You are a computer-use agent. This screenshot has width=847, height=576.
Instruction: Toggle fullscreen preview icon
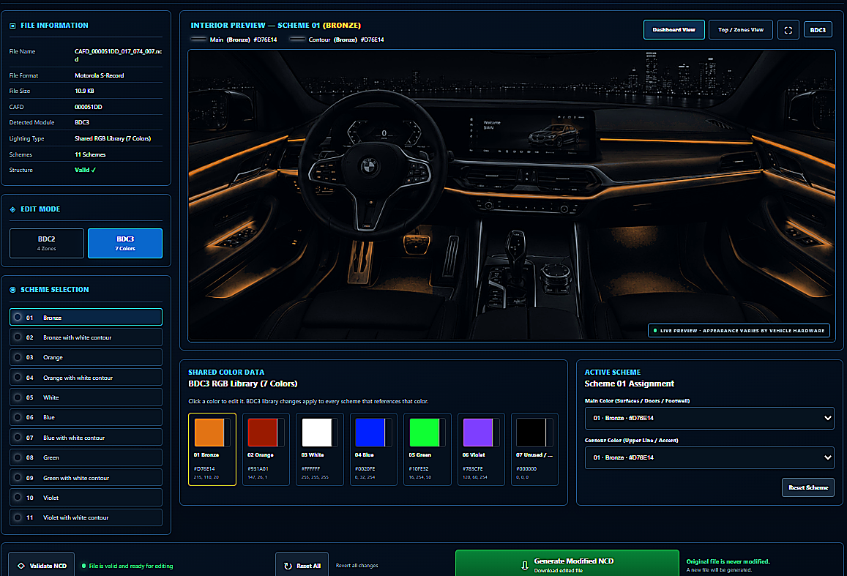[x=788, y=30]
